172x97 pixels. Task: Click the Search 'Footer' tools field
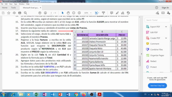[157, 20]
